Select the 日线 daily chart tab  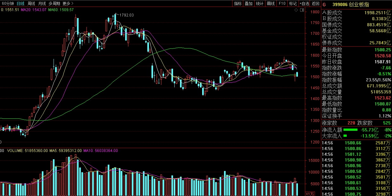click(20, 3)
